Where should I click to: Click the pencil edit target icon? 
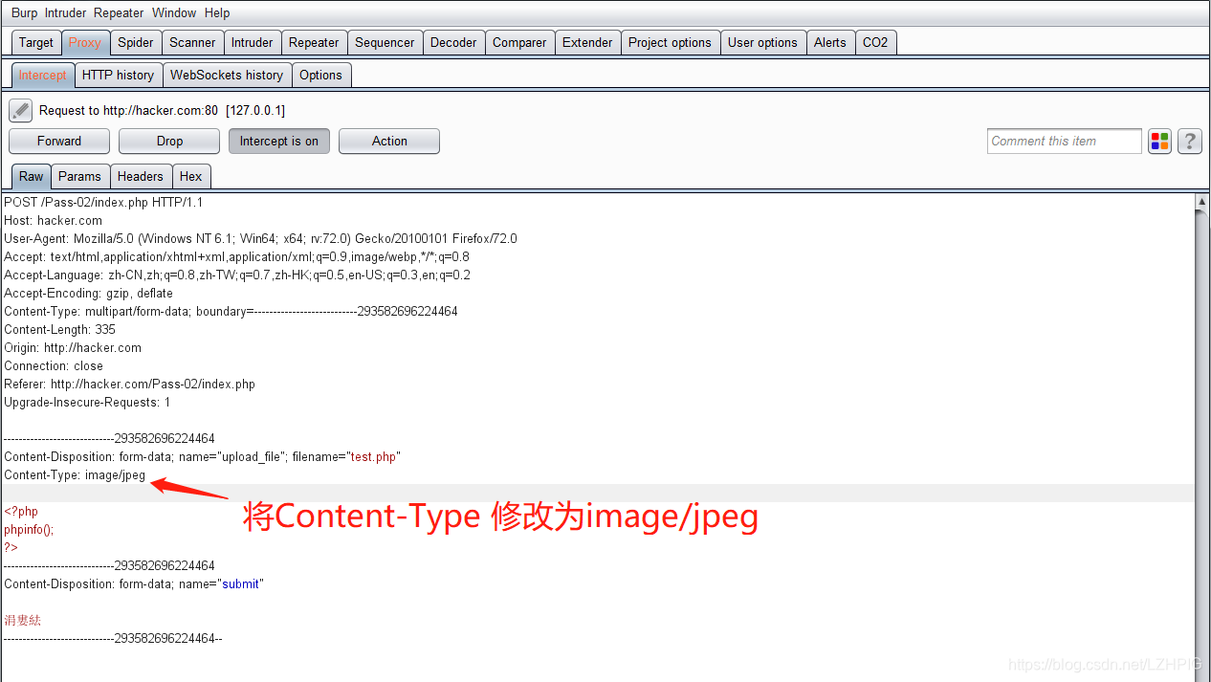pyautogui.click(x=21, y=110)
